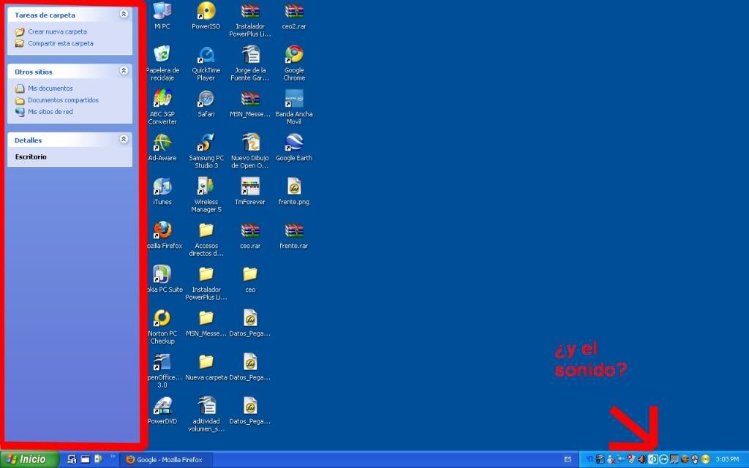This screenshot has width=749, height=468.
Task: Collapse the Detalles panel chevron
Action: click(124, 139)
